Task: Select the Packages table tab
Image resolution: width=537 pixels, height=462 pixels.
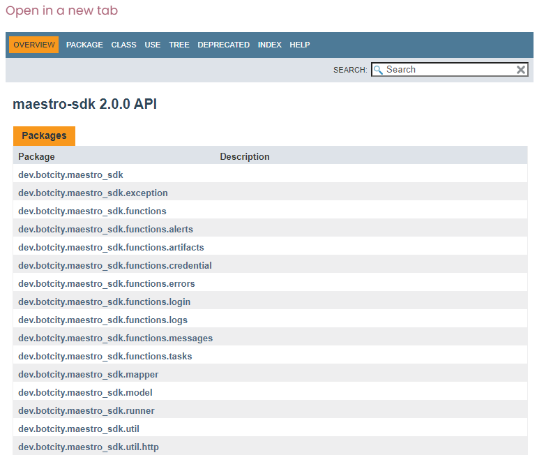Action: tap(44, 135)
